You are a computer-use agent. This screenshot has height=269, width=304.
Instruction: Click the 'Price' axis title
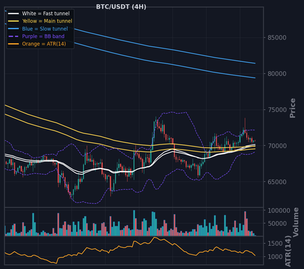292,108
